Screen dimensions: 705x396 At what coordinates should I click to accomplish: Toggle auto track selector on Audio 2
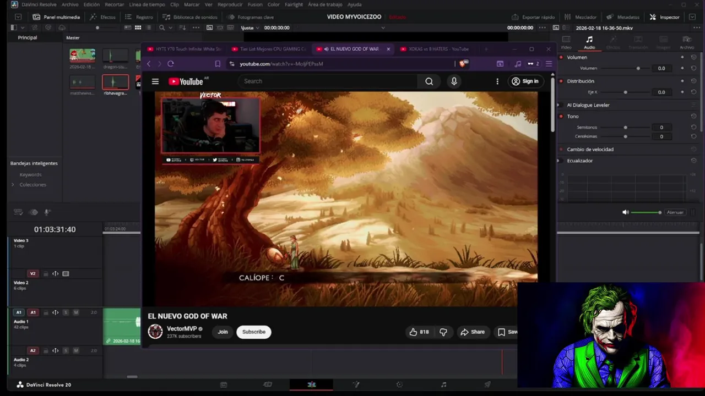[55, 350]
